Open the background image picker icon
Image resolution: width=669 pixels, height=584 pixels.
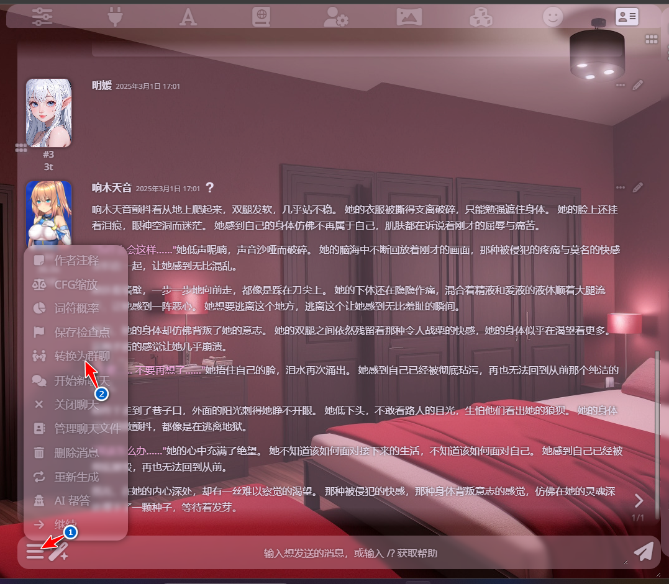click(409, 16)
